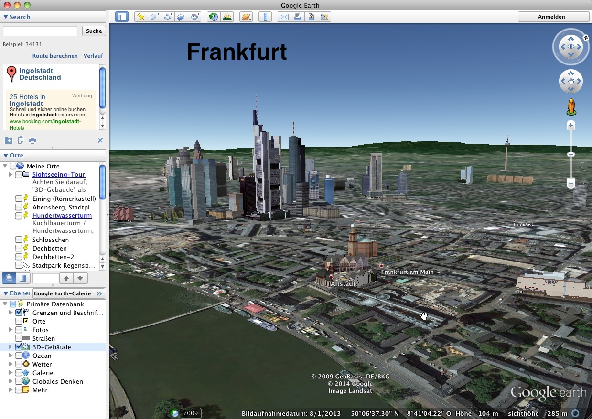
Task: Click the hand icon in move control
Action: [x=570, y=82]
